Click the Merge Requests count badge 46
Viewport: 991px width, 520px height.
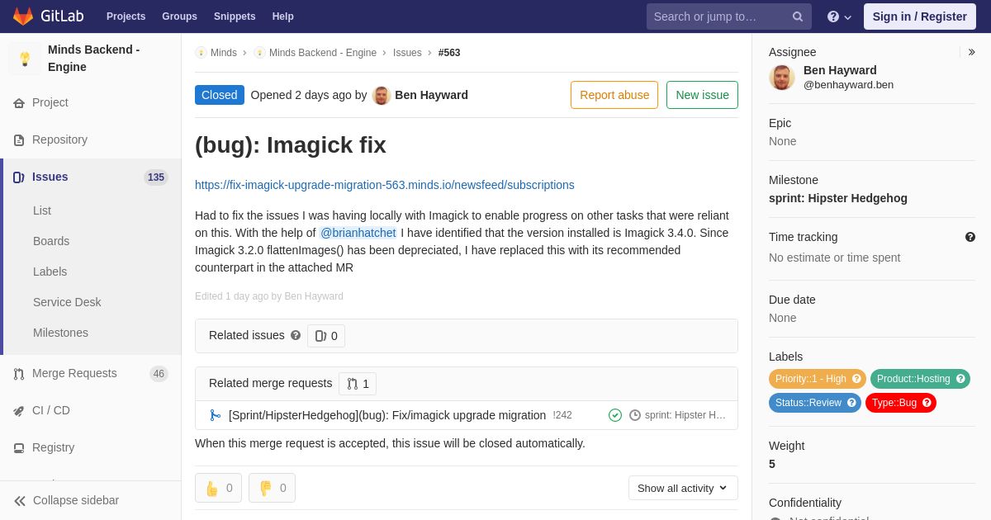tap(159, 374)
